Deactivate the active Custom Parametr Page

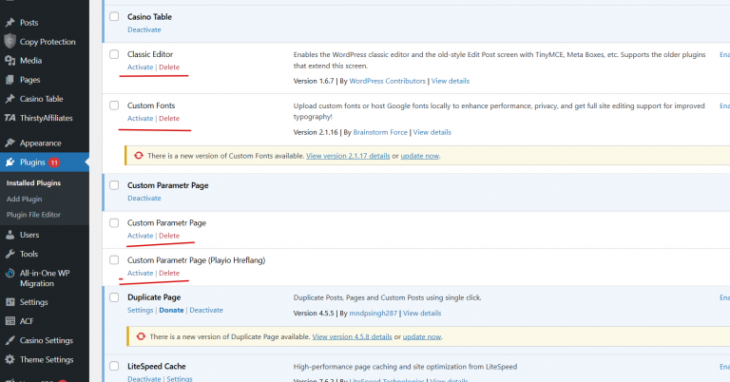[x=144, y=198]
